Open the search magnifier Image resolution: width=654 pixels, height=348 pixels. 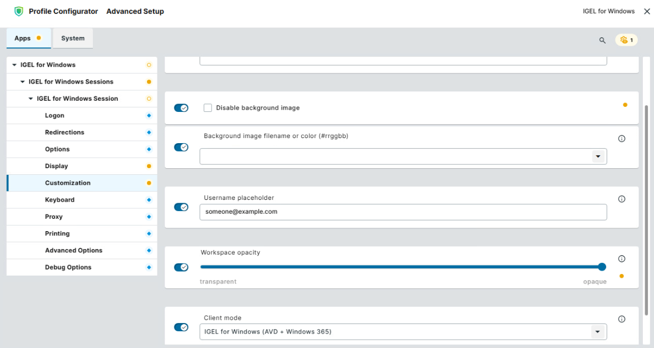point(602,40)
